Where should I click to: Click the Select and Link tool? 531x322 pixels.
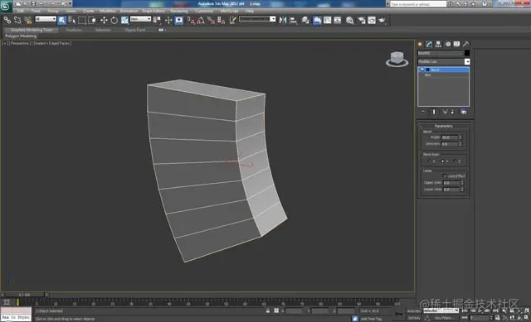tap(7, 20)
